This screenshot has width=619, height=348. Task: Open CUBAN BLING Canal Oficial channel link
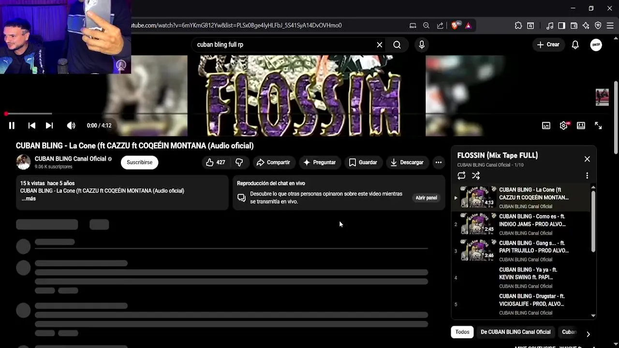click(x=70, y=159)
